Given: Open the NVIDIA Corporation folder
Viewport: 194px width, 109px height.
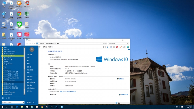Looking at the screenshot, I should (x=9, y=80).
